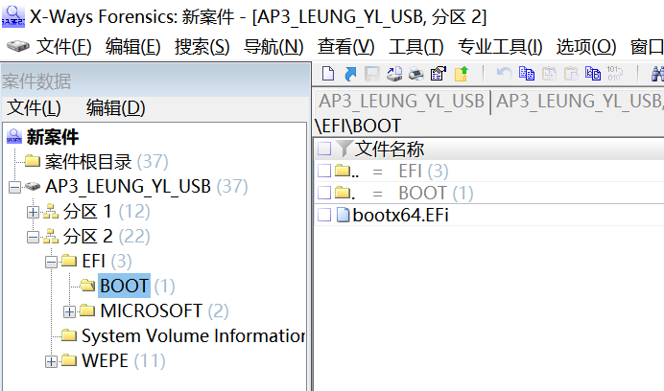The image size is (664, 391).
Task: Click the magnifier icon beside 新案件
Action: (14, 137)
